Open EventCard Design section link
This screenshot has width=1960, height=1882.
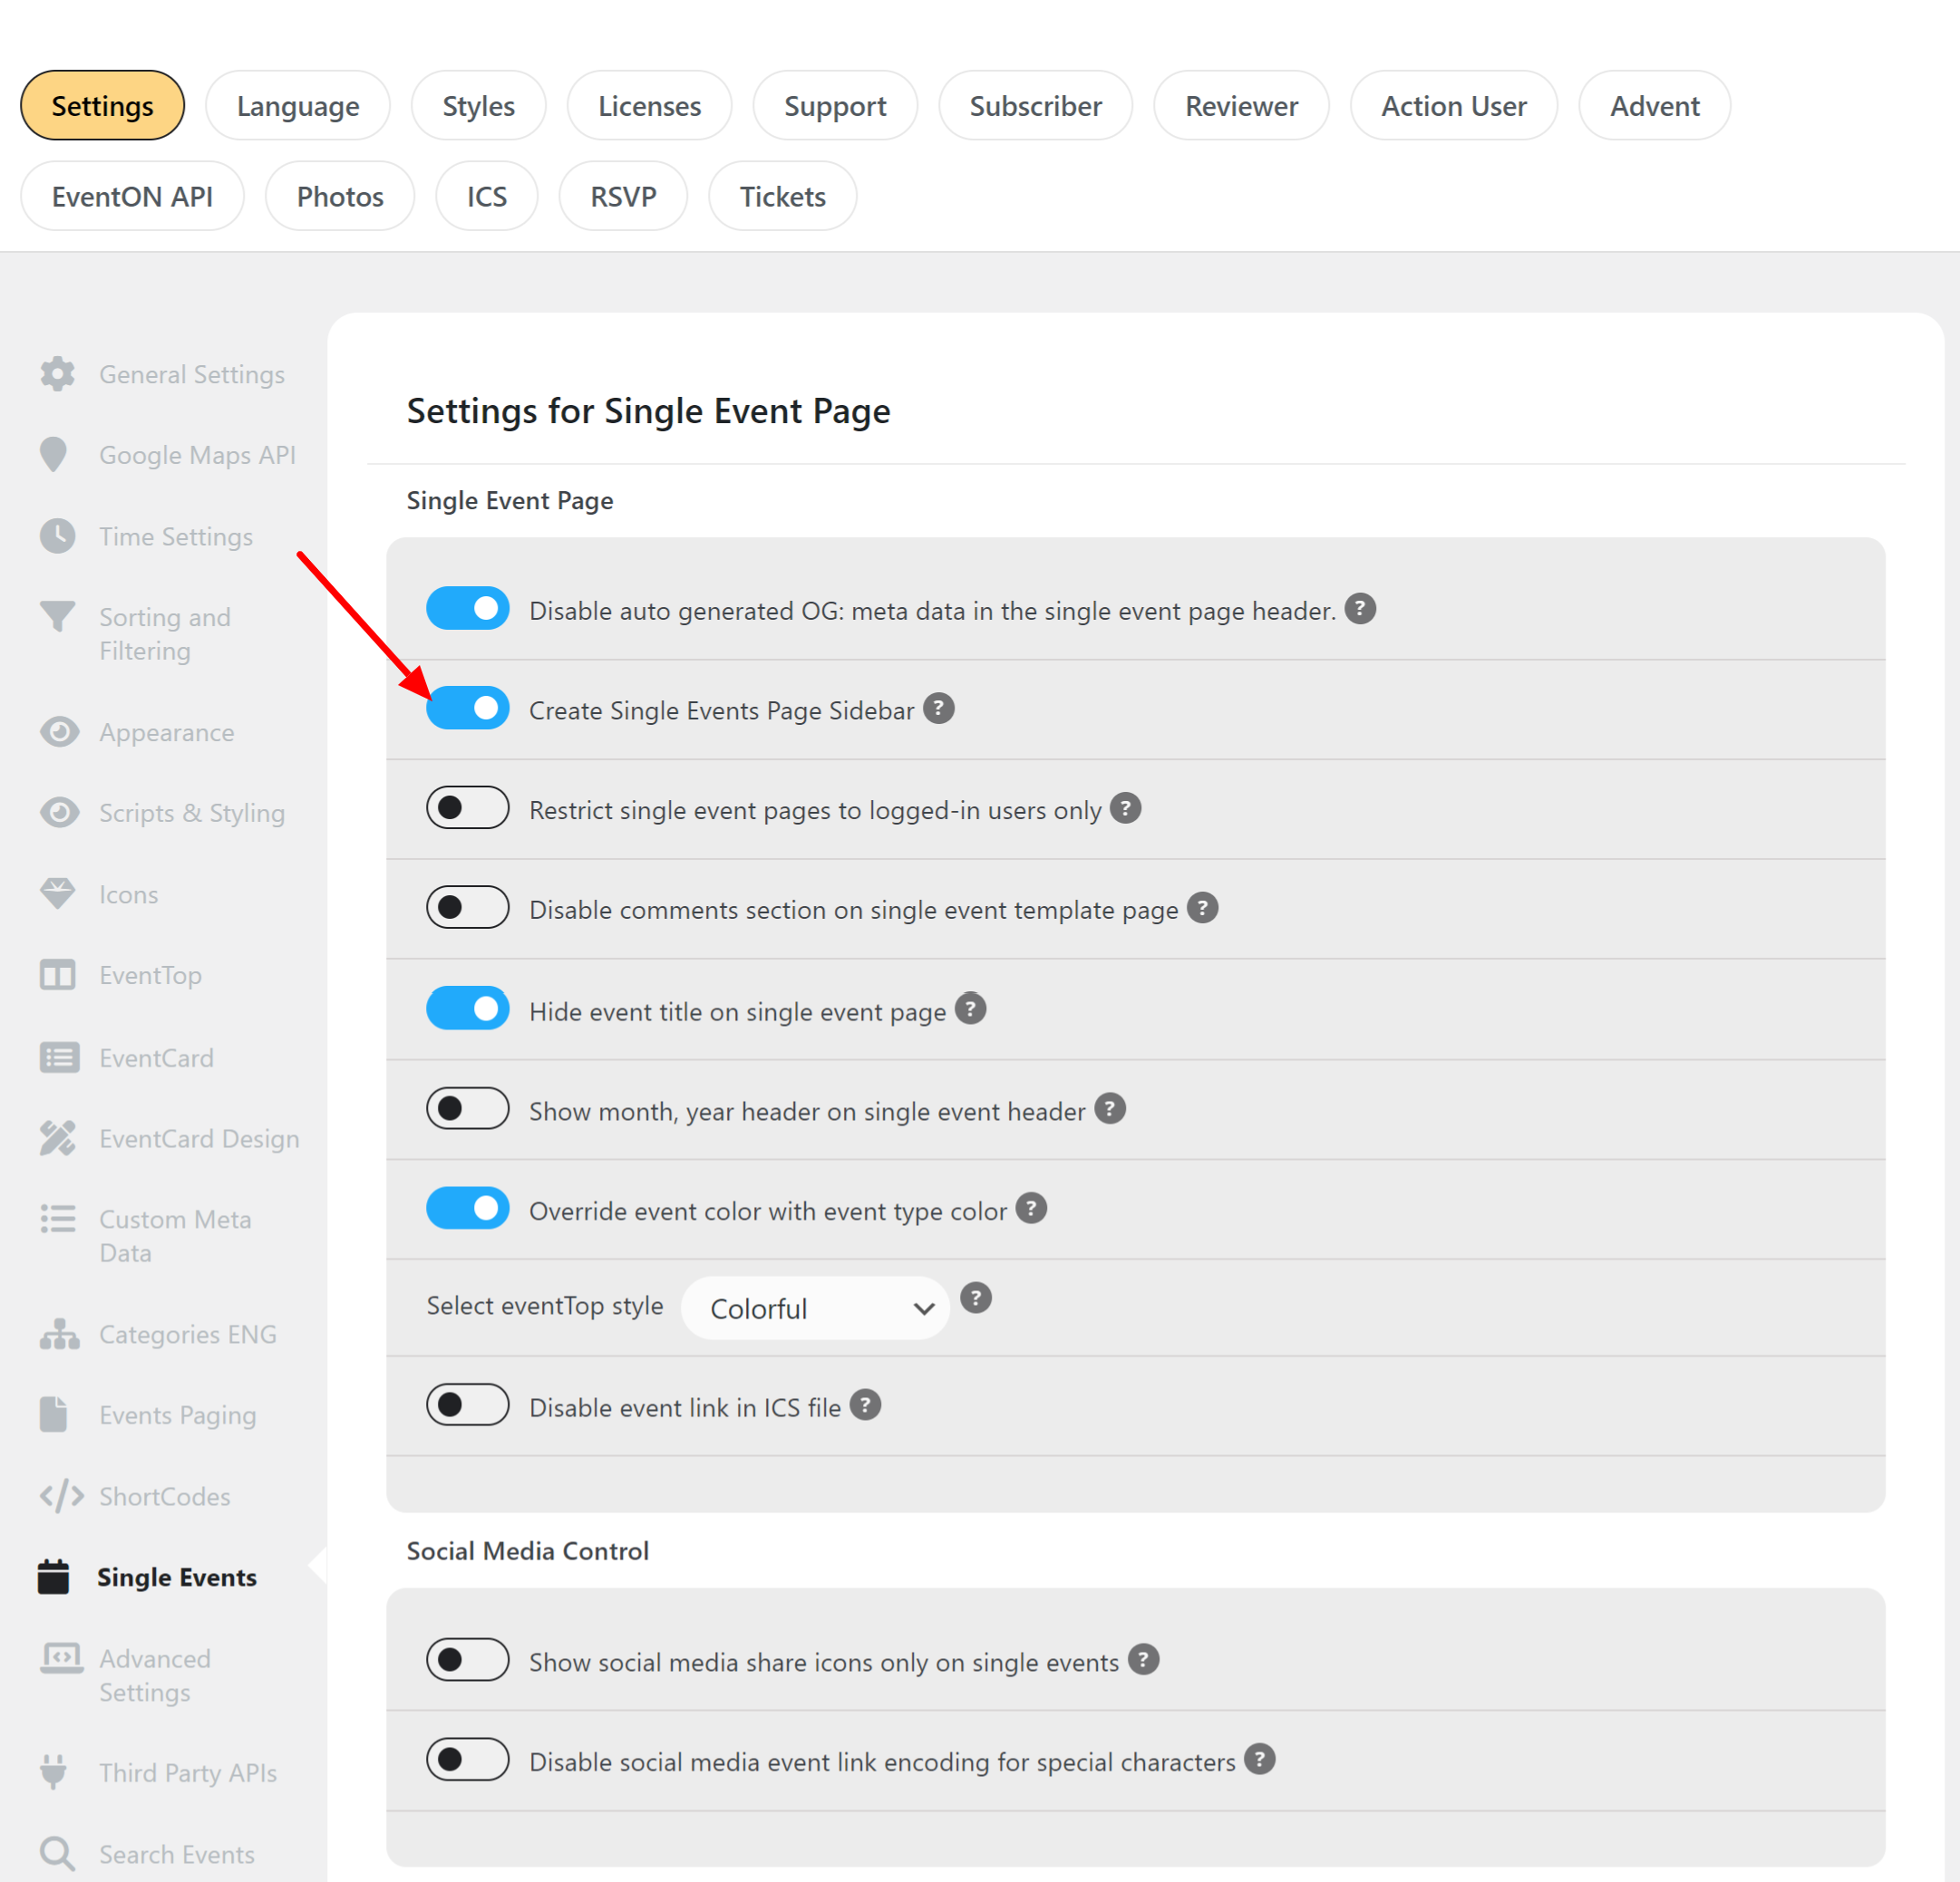pos(199,1138)
